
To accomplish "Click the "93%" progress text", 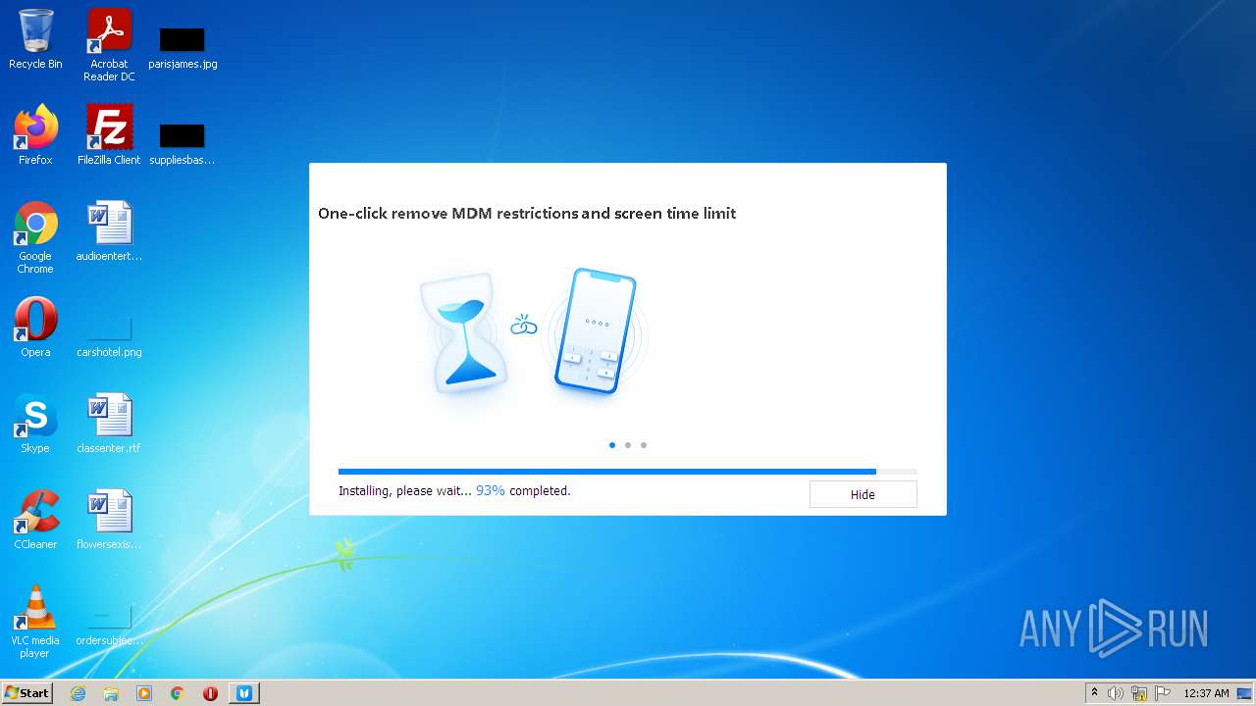I will pyautogui.click(x=491, y=490).
